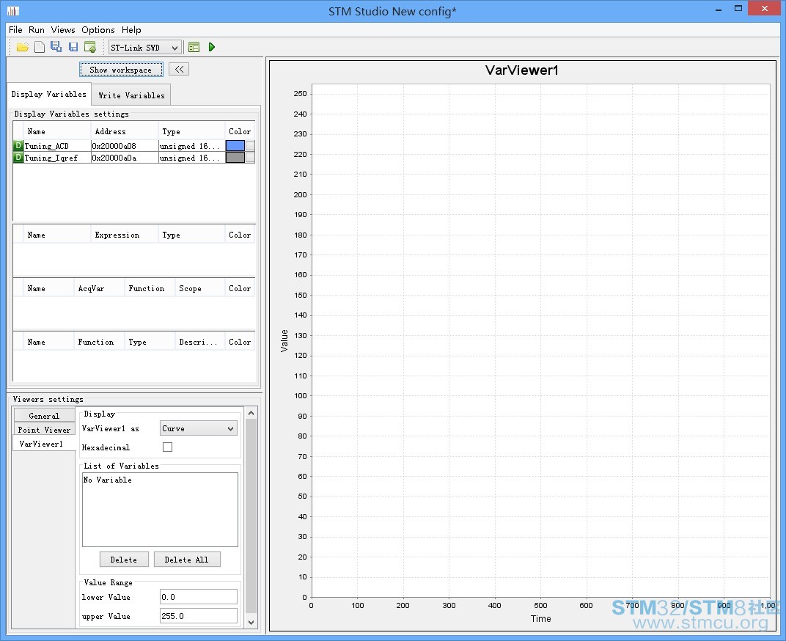
Task: Click the type cell in the Tuning_Iqref row
Action: [x=191, y=158]
